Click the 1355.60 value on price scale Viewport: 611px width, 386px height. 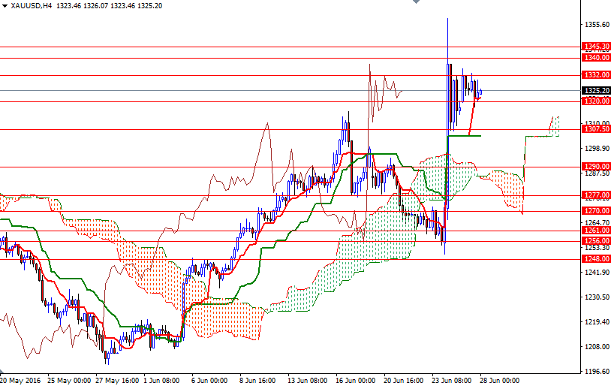(x=595, y=24)
